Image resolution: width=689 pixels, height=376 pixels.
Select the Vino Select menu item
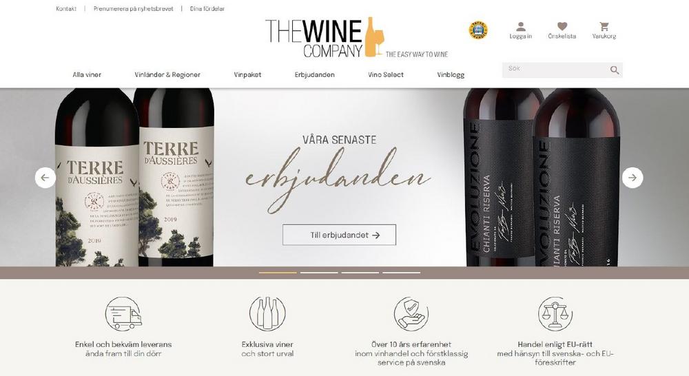click(x=386, y=74)
